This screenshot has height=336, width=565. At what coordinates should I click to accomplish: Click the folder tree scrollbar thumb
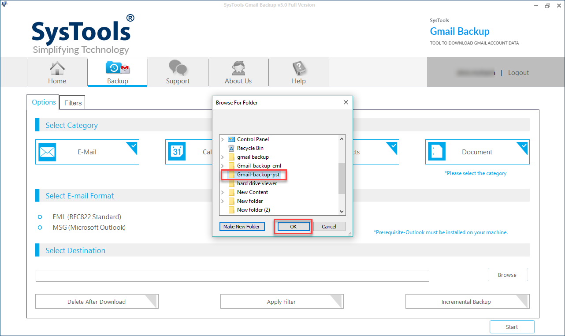point(342,179)
